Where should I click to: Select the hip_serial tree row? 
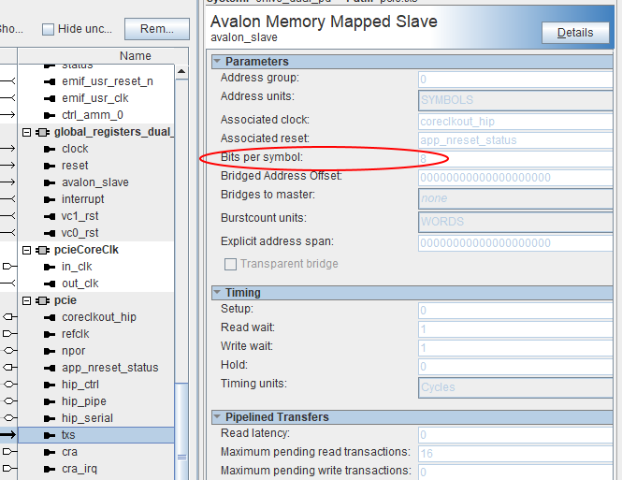pos(96,418)
